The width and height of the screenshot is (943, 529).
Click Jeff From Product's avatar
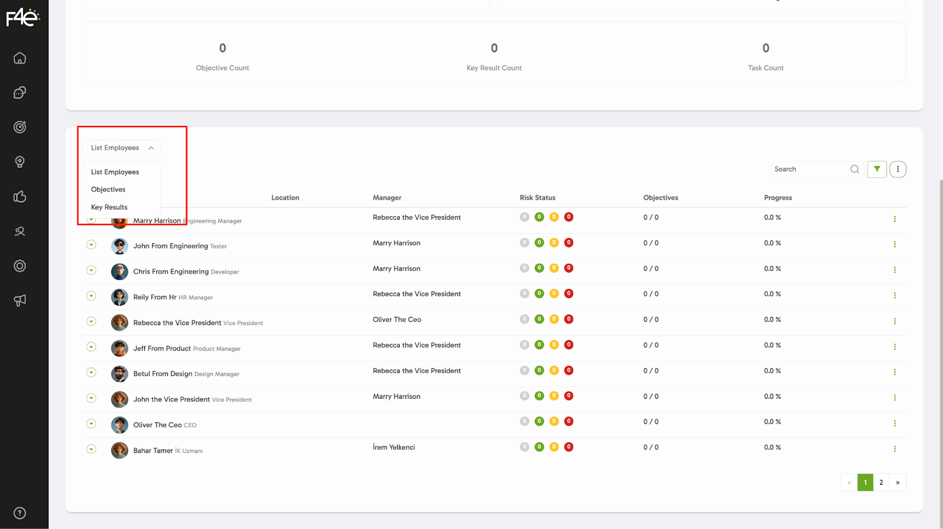point(120,348)
